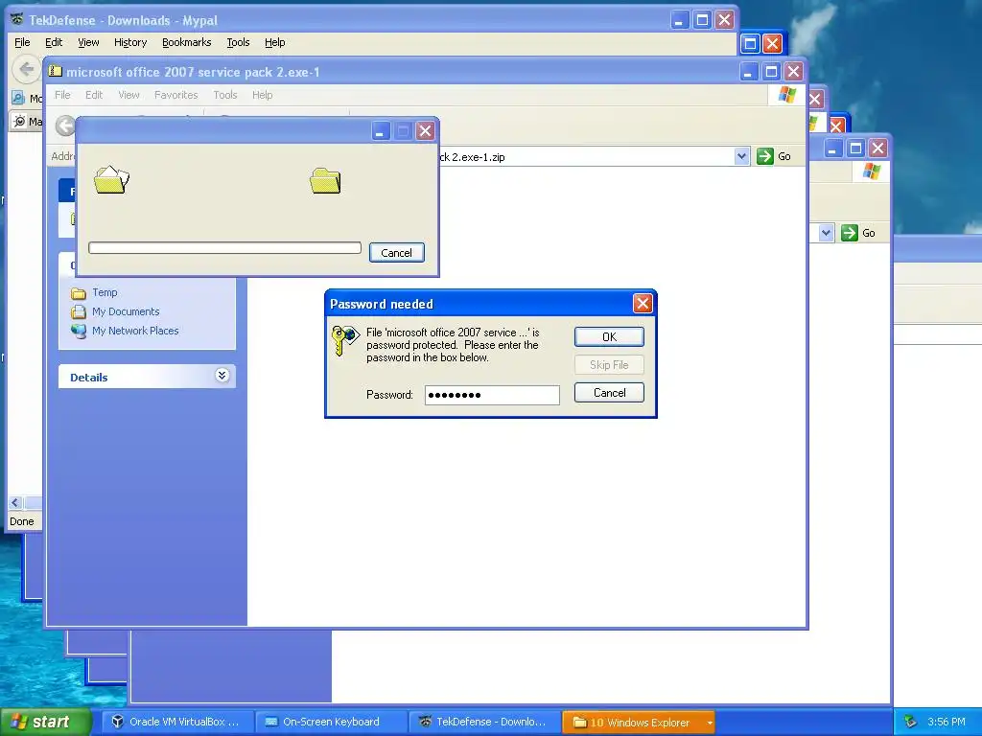This screenshot has width=982, height=736.
Task: Focus the Password input field
Action: (492, 395)
